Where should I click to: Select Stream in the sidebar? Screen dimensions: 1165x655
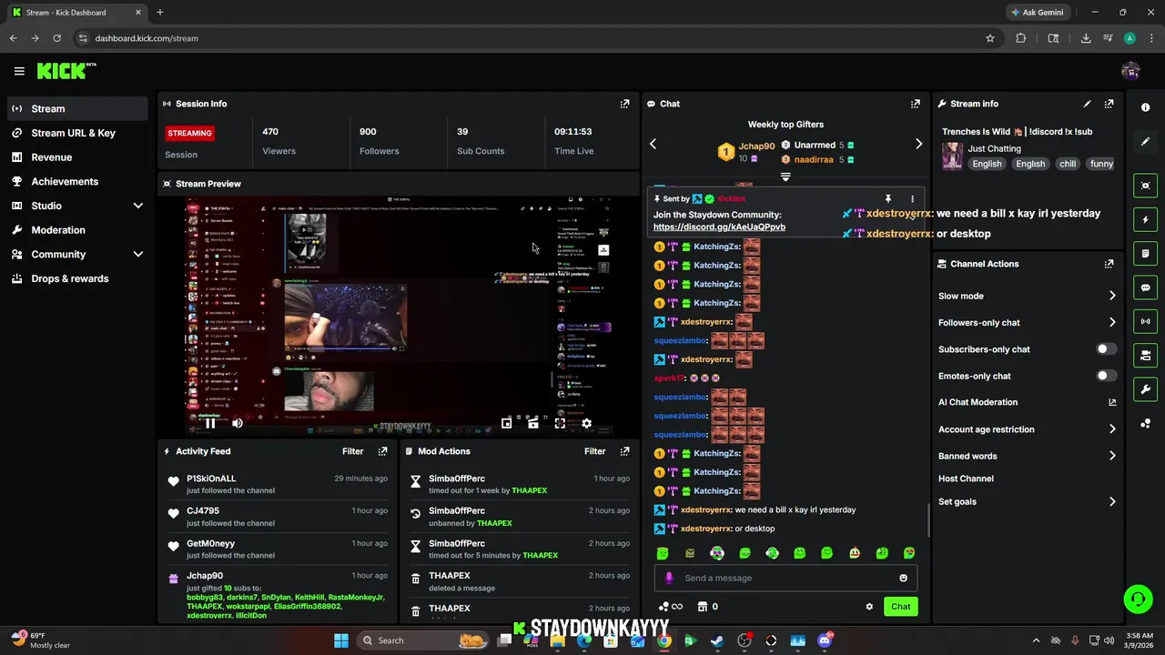77,108
